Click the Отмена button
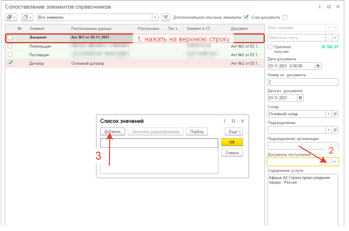The height and width of the screenshot is (231, 349). click(232, 153)
